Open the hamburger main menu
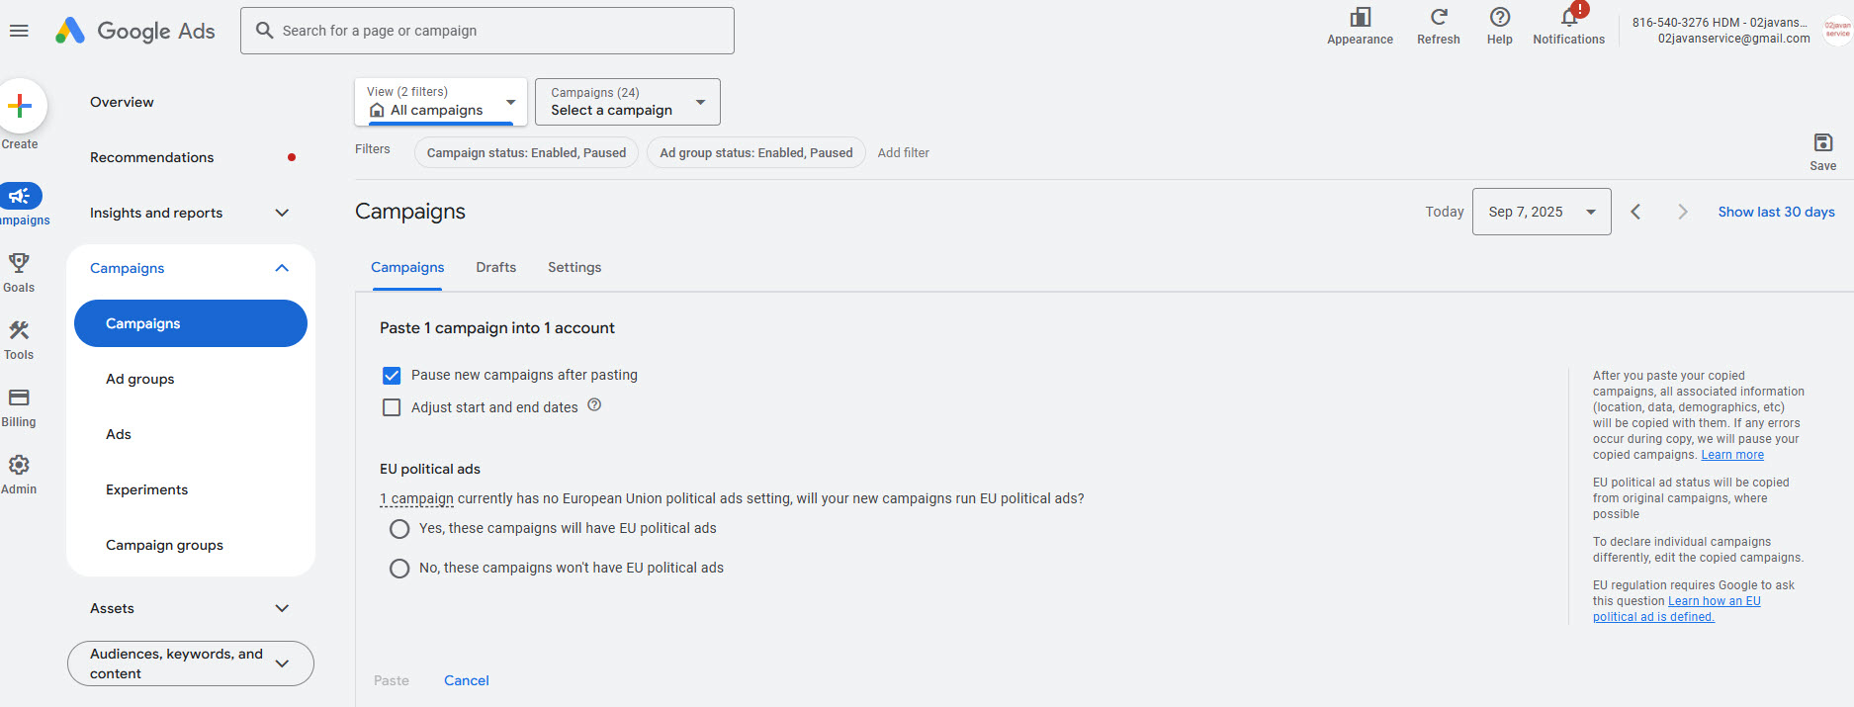 [x=19, y=31]
